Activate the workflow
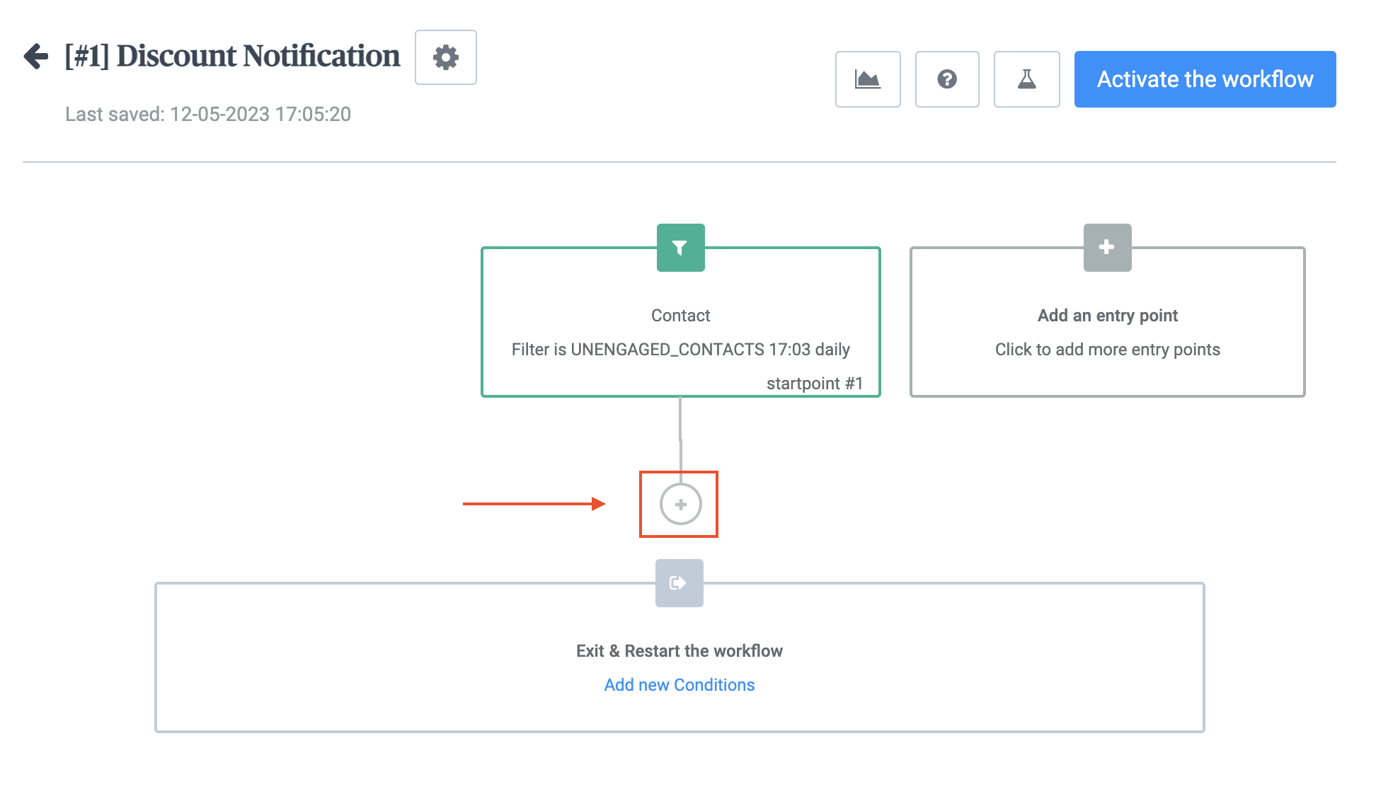The height and width of the screenshot is (787, 1376). pos(1204,79)
